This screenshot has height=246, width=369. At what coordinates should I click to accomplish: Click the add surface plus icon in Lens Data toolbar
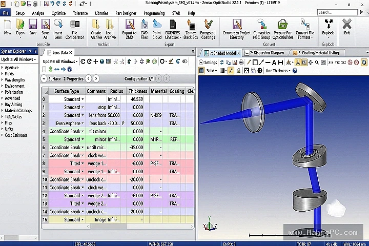click(x=95, y=61)
